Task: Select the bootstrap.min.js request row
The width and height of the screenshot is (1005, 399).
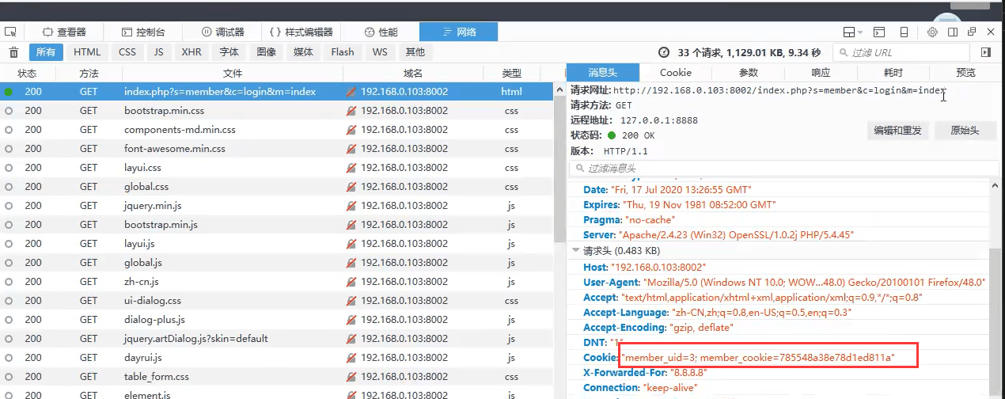Action: point(277,225)
